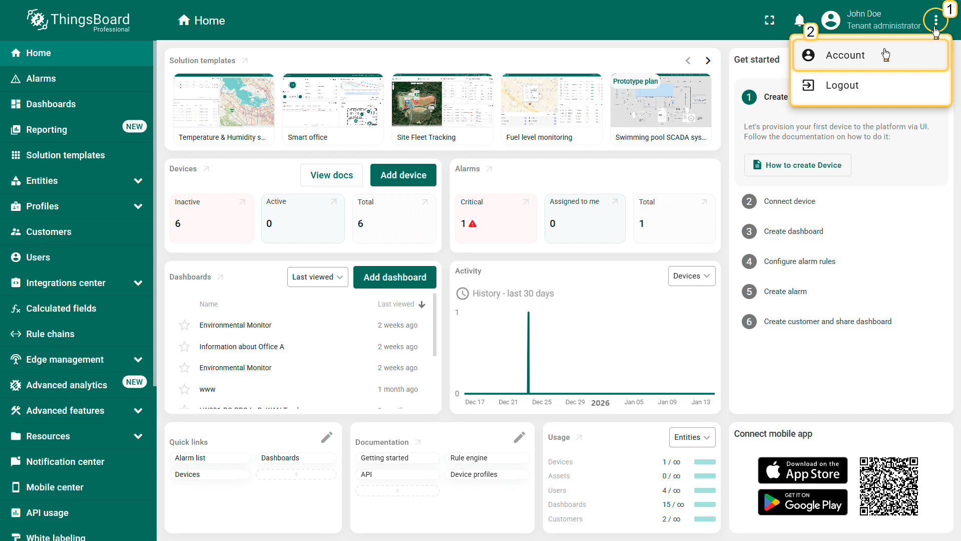Sort by Last viewed arrow icon
Viewport: 961px width, 541px height.
point(422,305)
